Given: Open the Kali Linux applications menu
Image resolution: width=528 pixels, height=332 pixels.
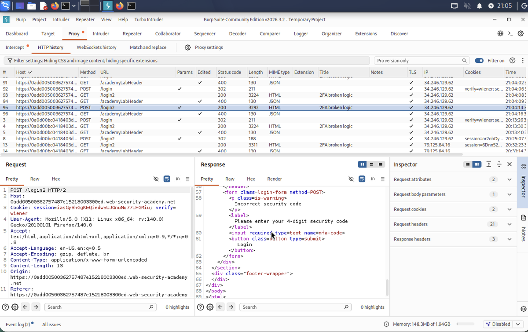Looking at the screenshot, I should tap(5, 6).
